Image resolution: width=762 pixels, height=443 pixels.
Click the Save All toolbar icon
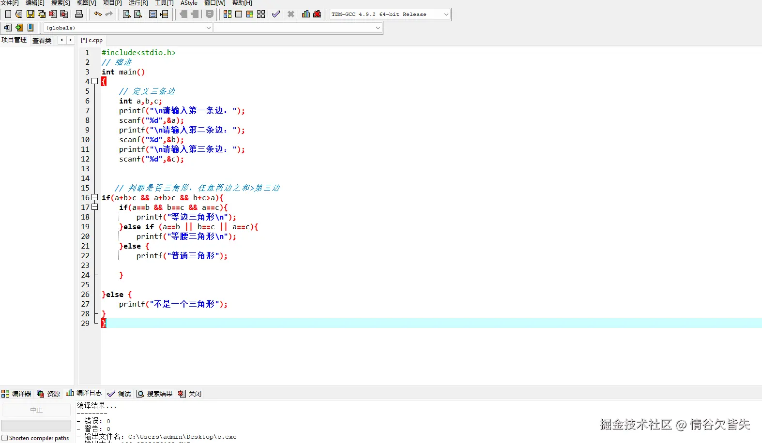coord(41,14)
